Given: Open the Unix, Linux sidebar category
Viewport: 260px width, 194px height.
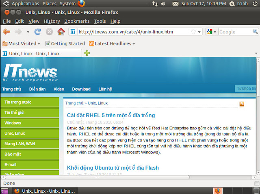Looking at the screenshot, I should (x=30, y=133).
